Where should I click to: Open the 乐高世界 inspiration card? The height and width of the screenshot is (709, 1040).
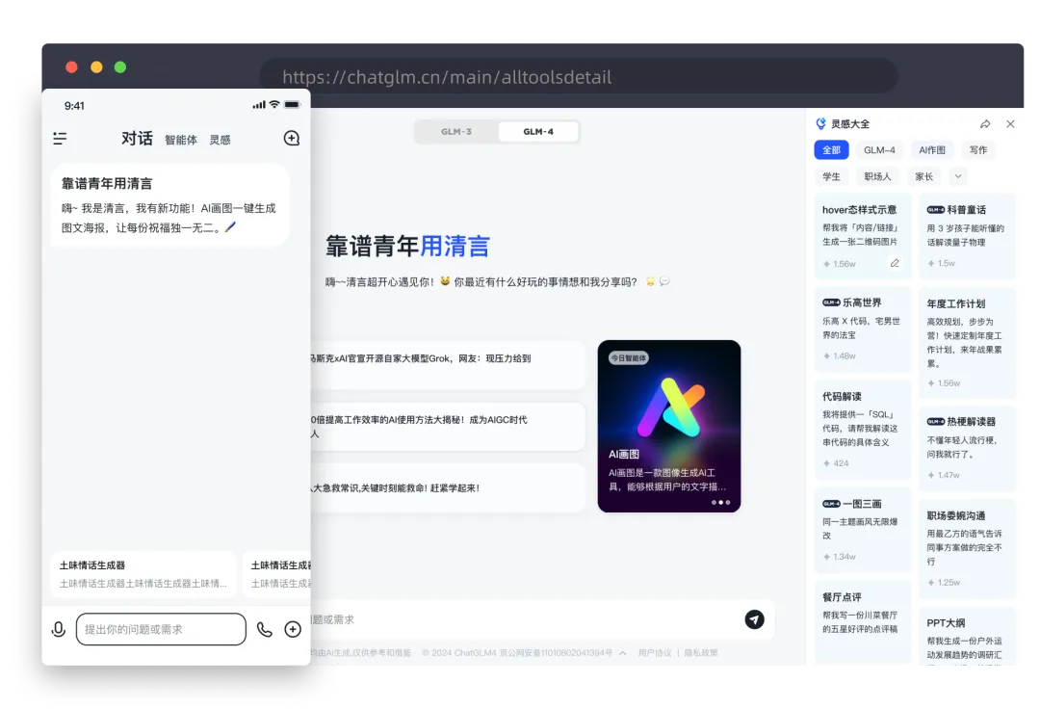tap(862, 329)
